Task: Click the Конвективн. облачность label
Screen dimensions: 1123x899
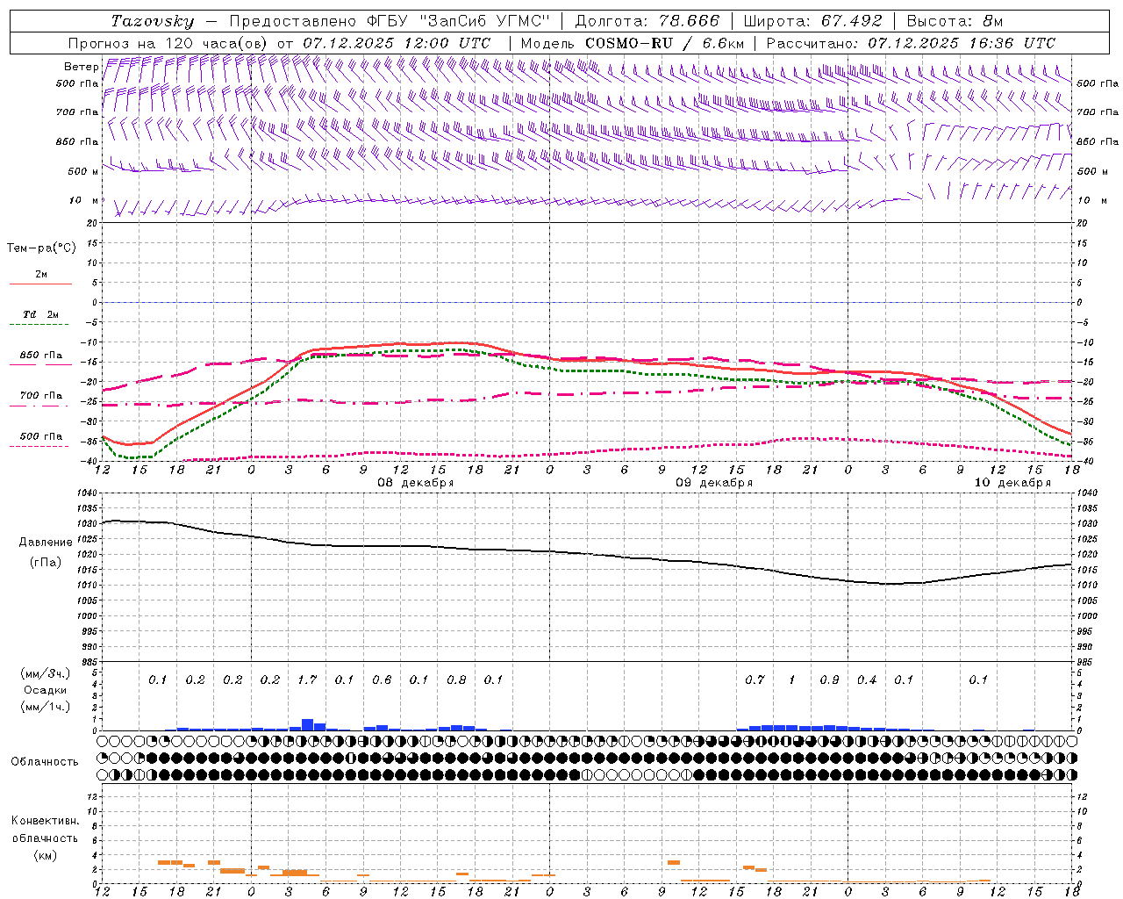Action: click(x=45, y=830)
